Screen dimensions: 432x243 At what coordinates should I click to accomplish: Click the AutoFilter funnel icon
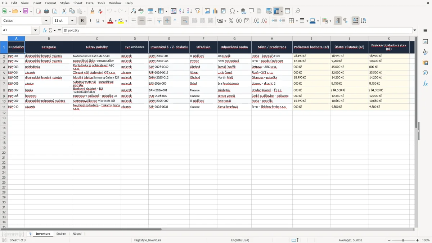coord(197,11)
